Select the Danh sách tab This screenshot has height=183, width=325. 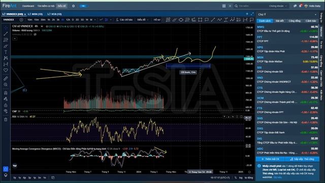tap(265, 21)
